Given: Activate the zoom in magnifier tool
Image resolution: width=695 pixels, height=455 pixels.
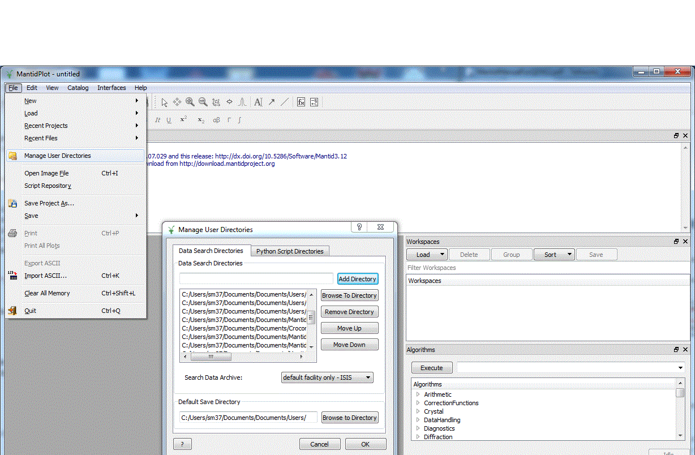Looking at the screenshot, I should click(190, 102).
